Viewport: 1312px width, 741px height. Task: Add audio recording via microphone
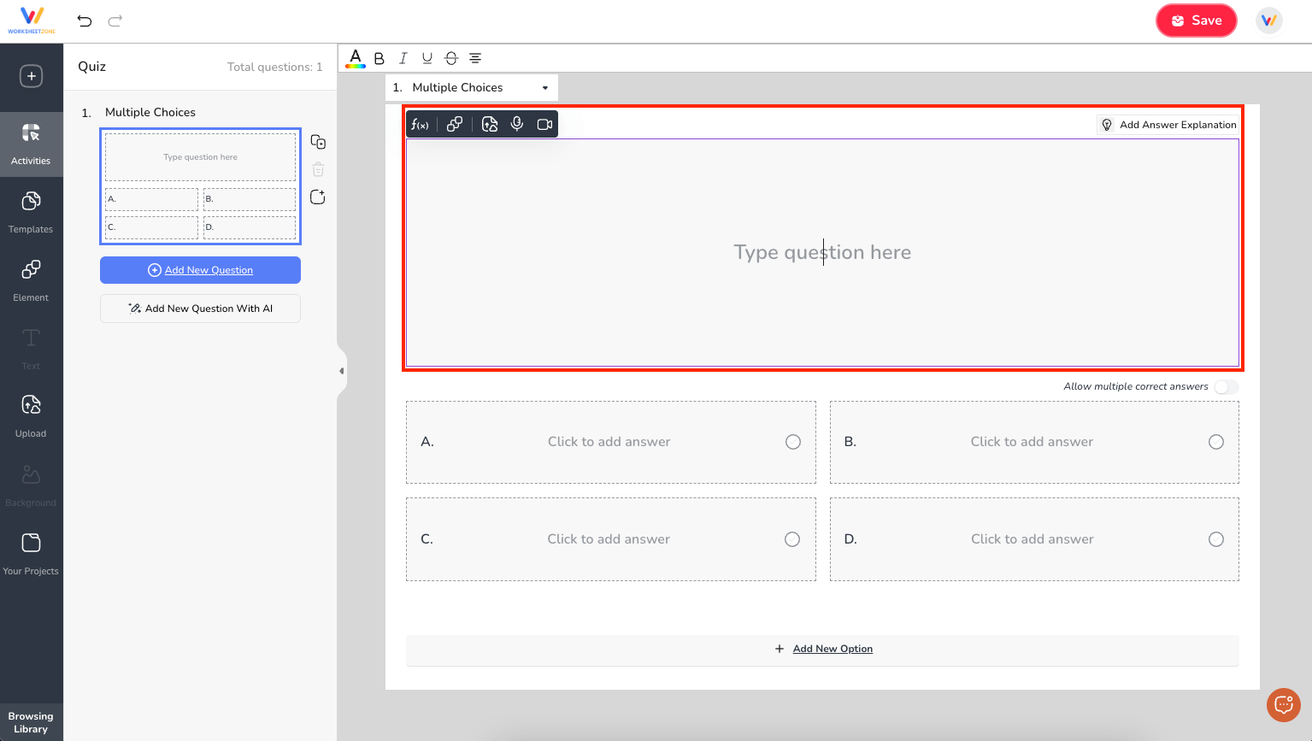tap(517, 124)
